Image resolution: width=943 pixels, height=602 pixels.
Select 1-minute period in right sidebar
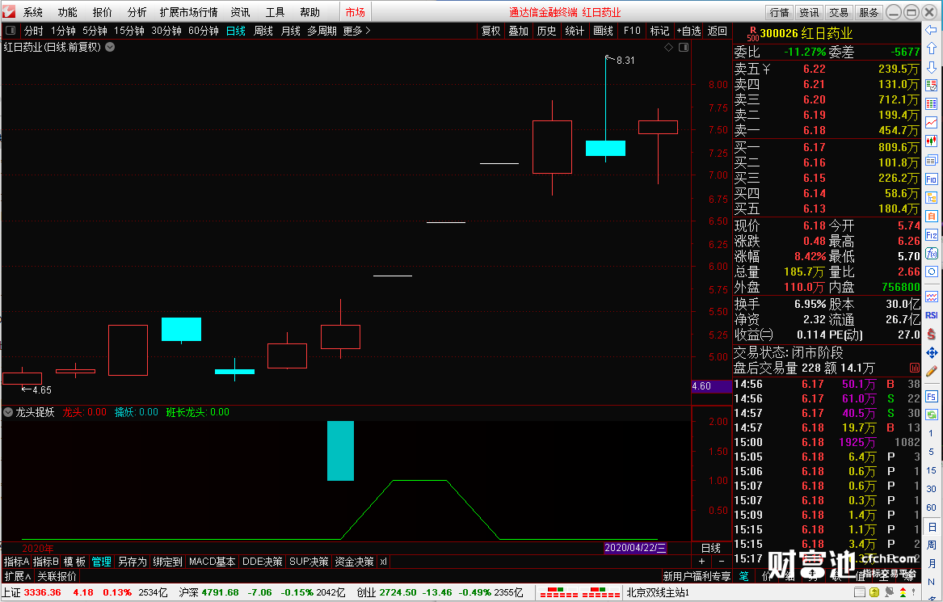point(932,433)
